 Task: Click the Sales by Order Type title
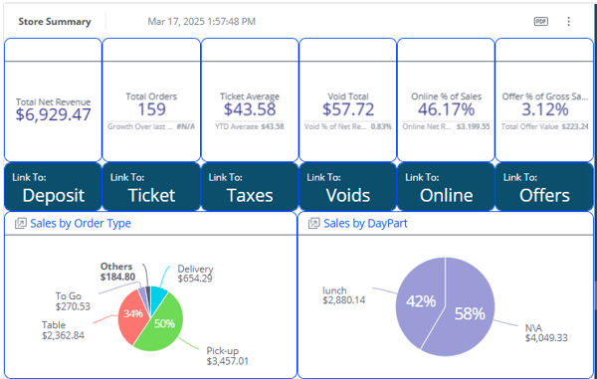pos(81,223)
